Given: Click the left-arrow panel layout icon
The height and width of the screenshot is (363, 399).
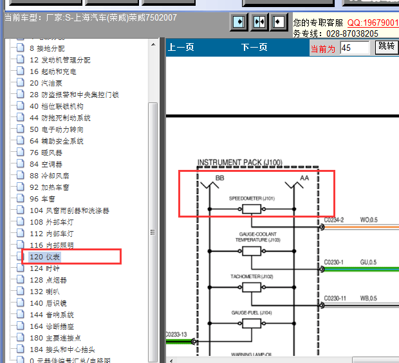Looking at the screenshot, I should [279, 22].
